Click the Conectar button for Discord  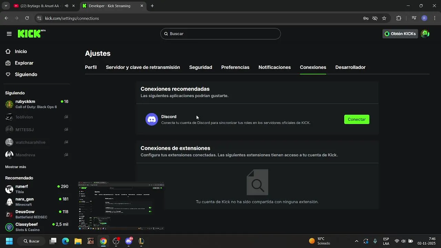click(x=357, y=120)
